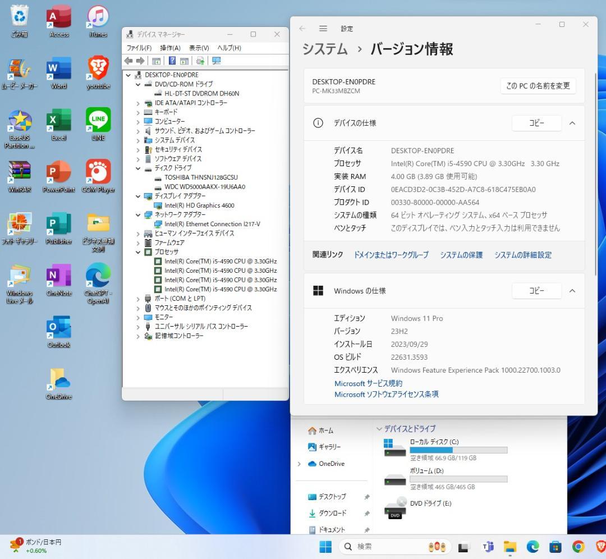This screenshot has width=606, height=559.
Task: Launch Microsoft Edge from the taskbar
Action: pos(532,546)
